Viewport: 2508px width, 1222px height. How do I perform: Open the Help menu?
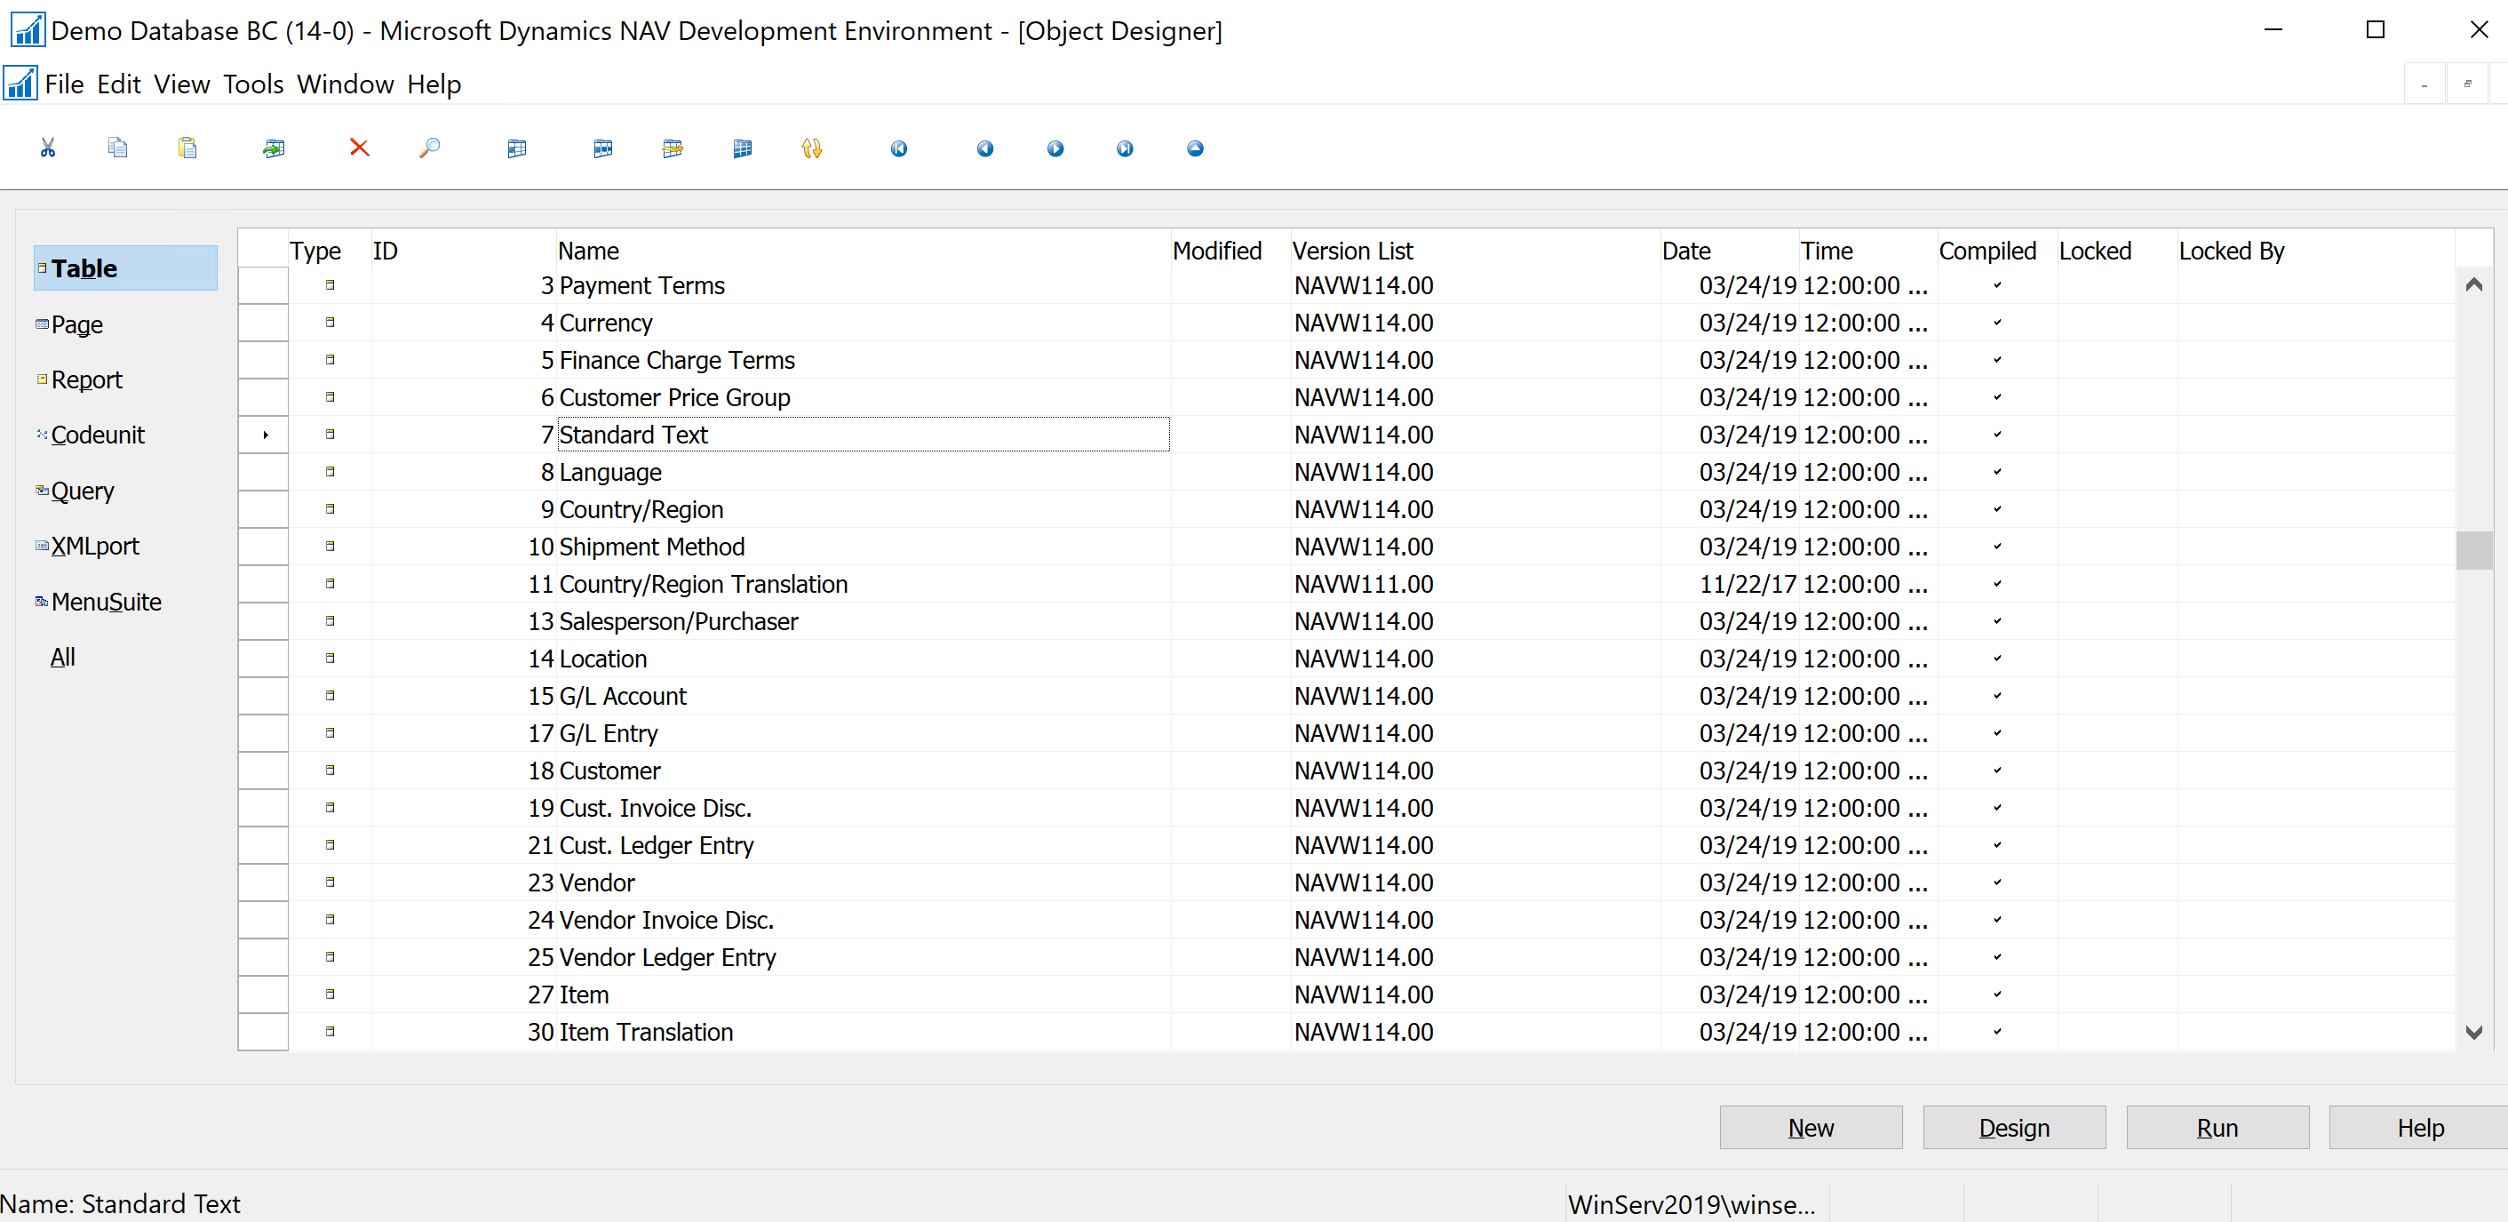click(x=434, y=84)
